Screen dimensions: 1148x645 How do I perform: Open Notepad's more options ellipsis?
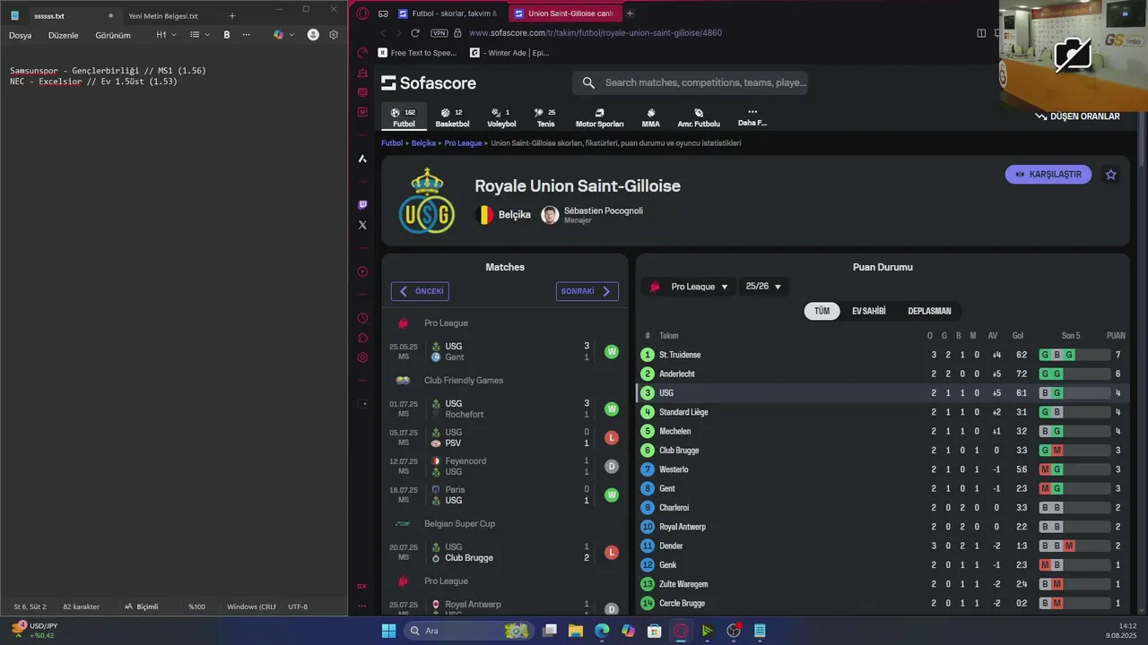pyautogui.click(x=247, y=35)
